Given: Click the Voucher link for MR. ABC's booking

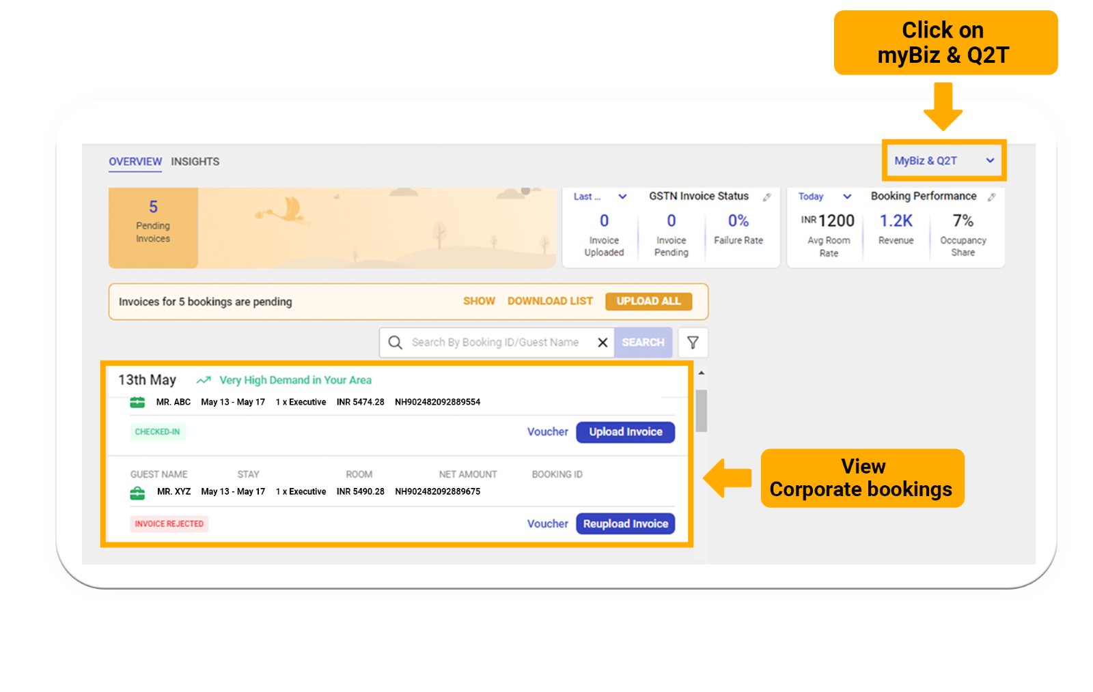Looking at the screenshot, I should pyautogui.click(x=547, y=432).
